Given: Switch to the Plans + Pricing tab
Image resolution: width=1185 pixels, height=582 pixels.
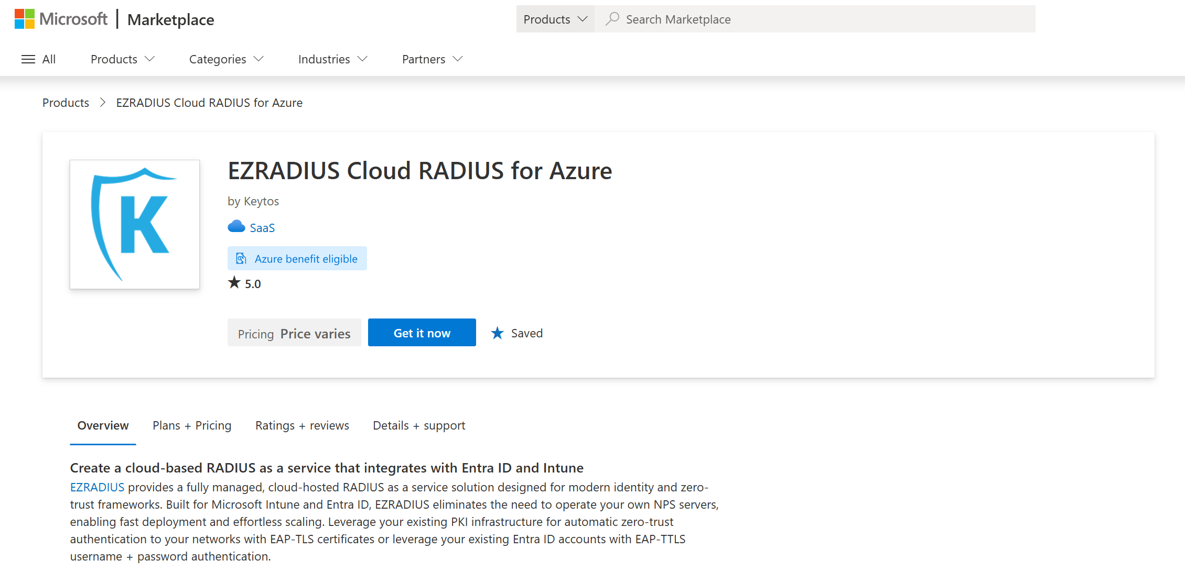Looking at the screenshot, I should (192, 425).
